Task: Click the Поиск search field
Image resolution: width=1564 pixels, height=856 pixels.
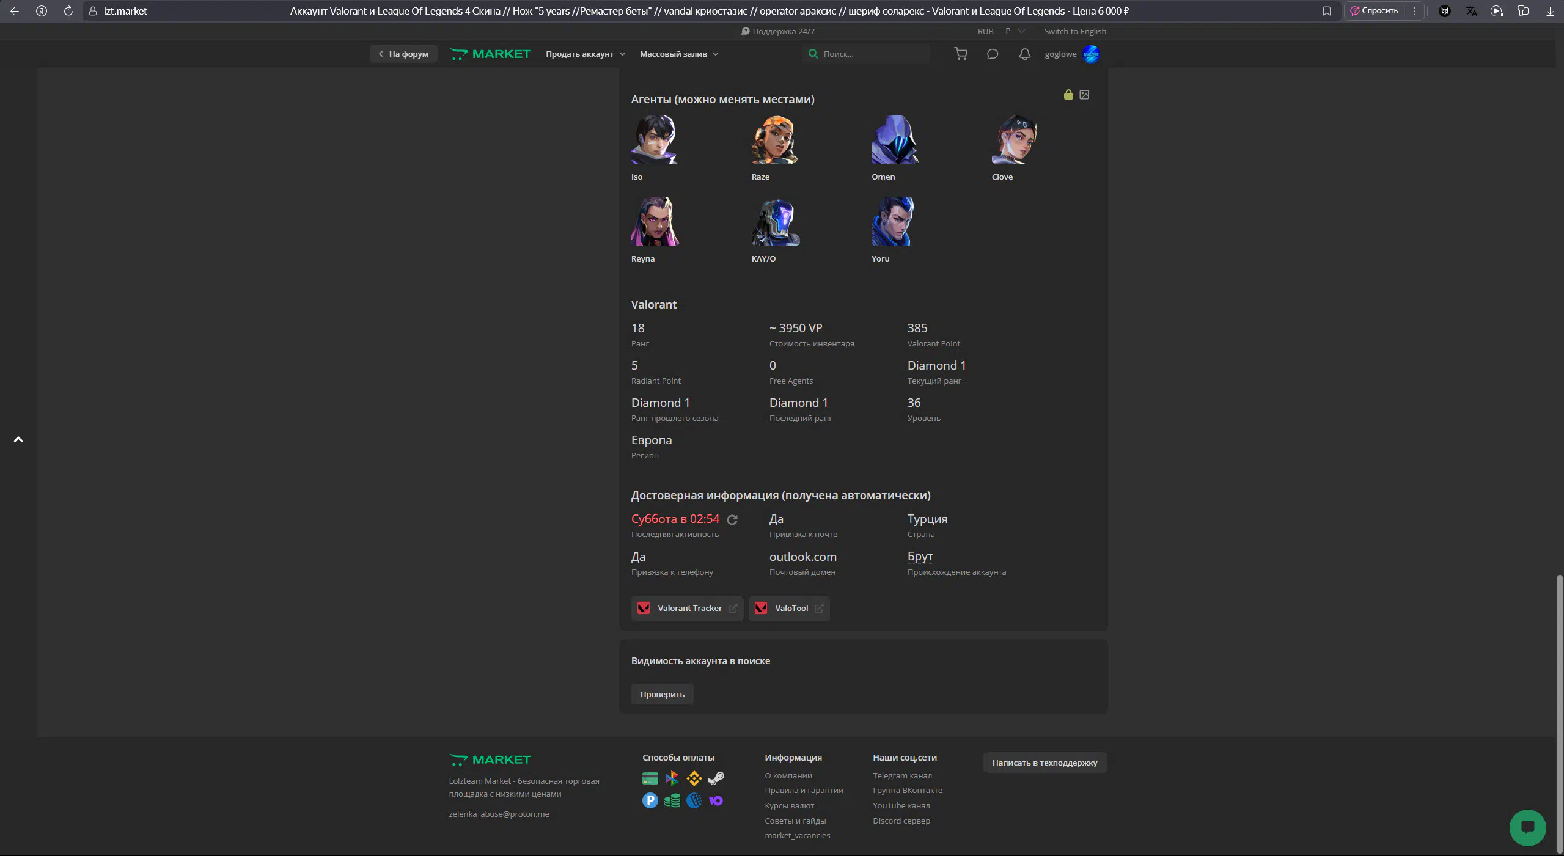Action: [866, 54]
